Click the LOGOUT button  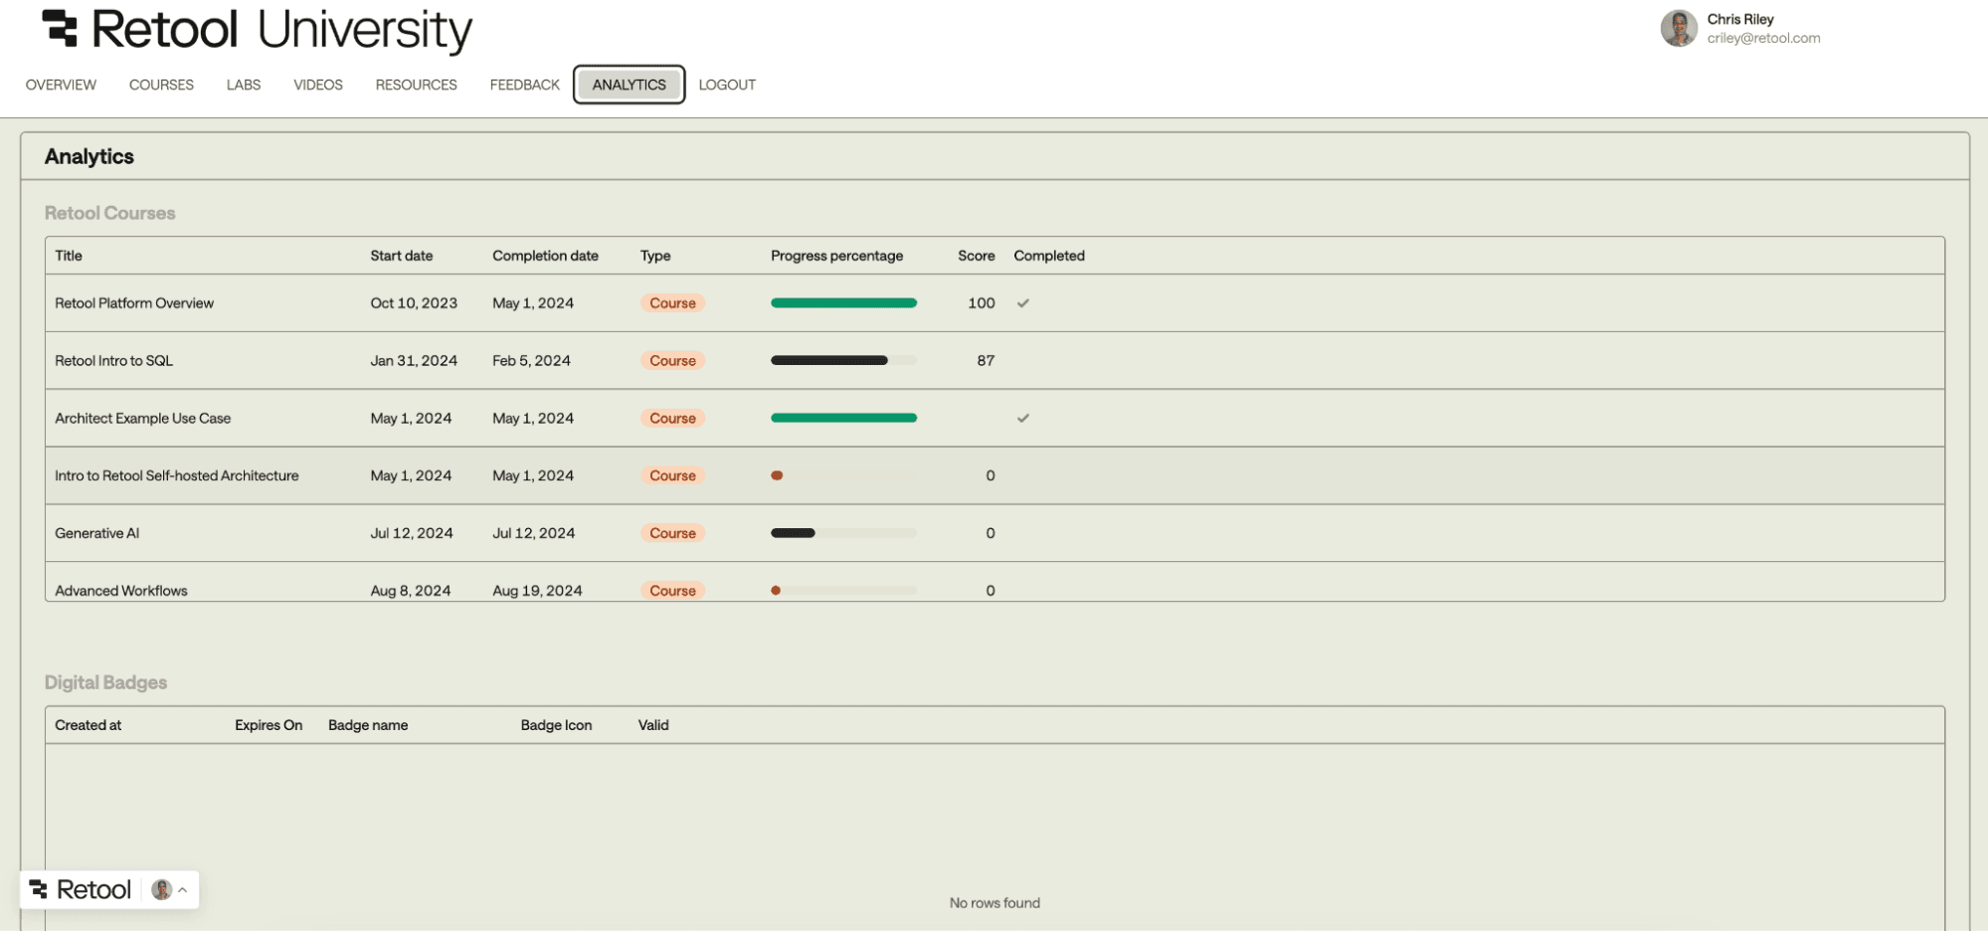(726, 85)
